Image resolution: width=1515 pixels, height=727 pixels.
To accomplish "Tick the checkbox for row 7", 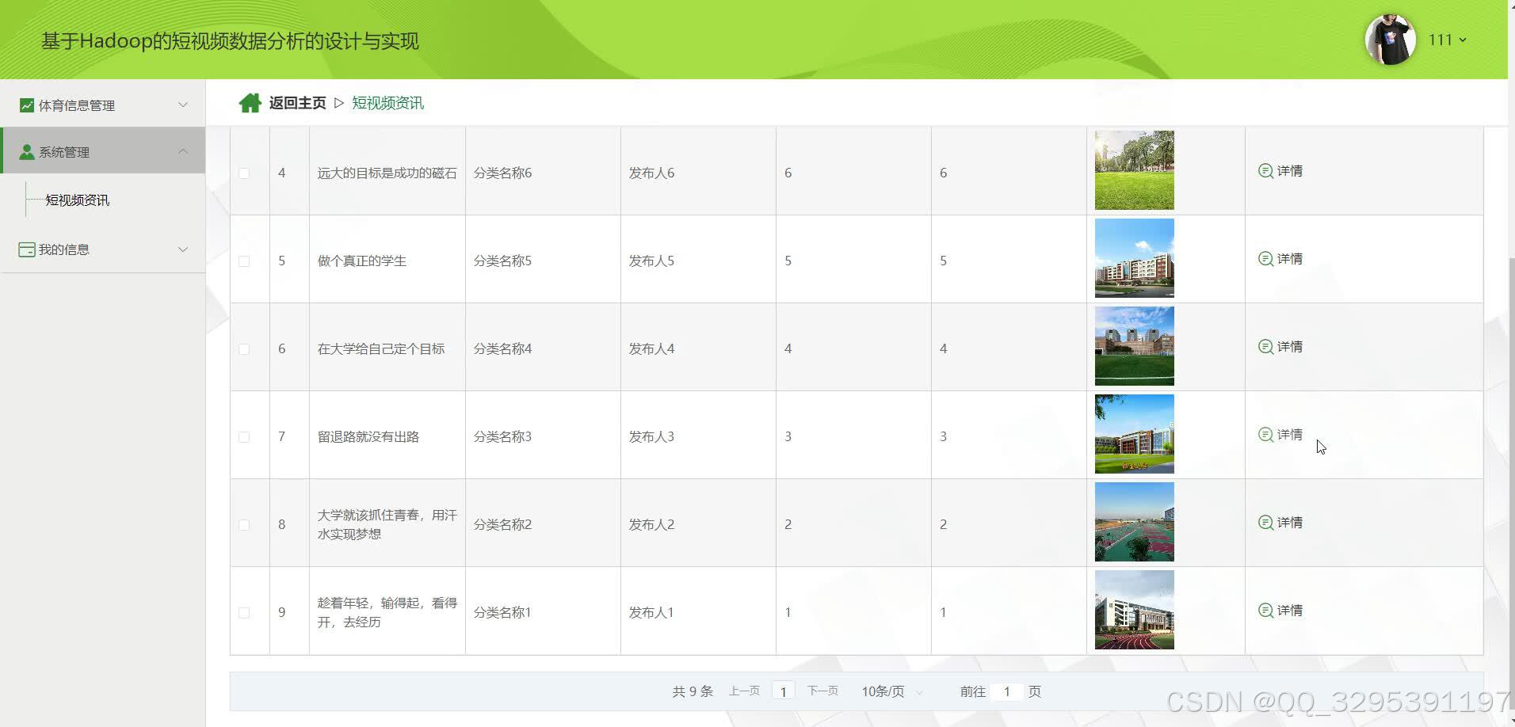I will pyautogui.click(x=244, y=437).
